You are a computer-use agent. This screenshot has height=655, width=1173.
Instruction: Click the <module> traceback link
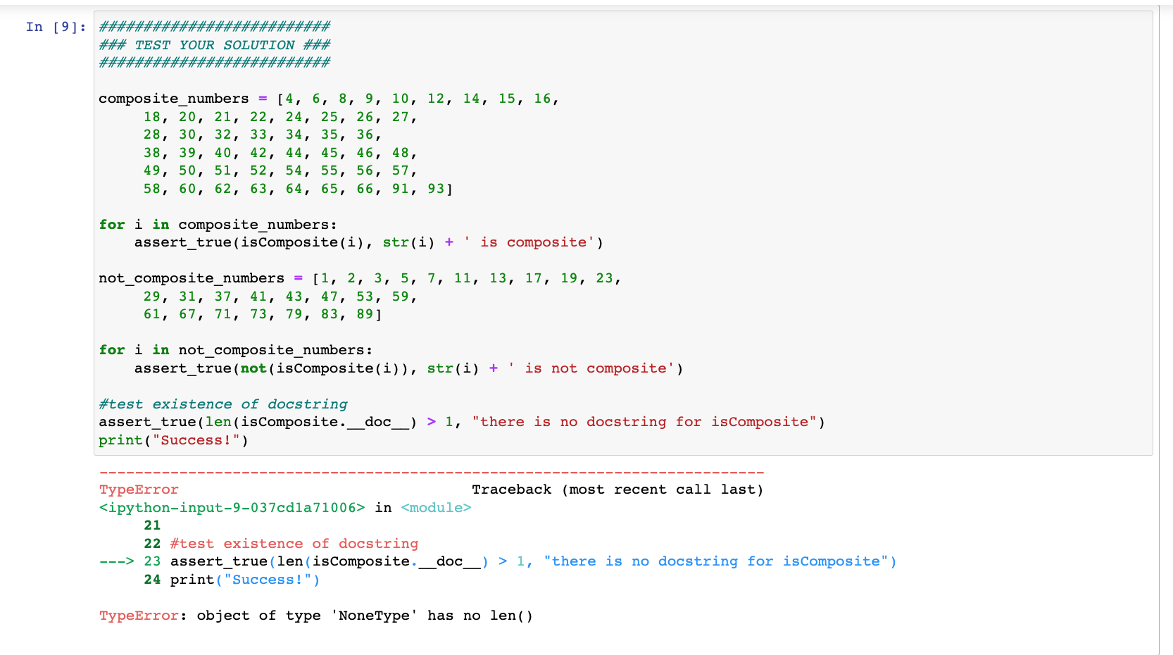pyautogui.click(x=435, y=507)
